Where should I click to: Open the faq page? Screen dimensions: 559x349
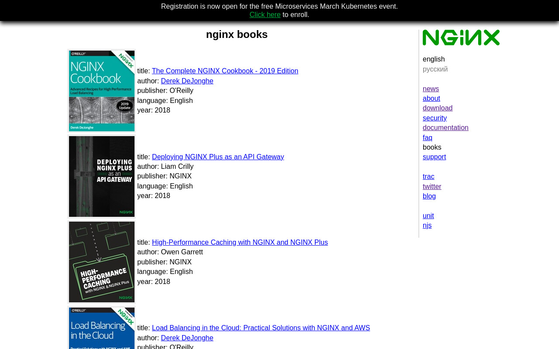(x=428, y=138)
